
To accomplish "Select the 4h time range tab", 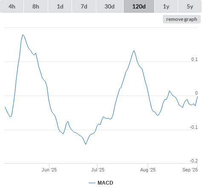I will point(12,6).
